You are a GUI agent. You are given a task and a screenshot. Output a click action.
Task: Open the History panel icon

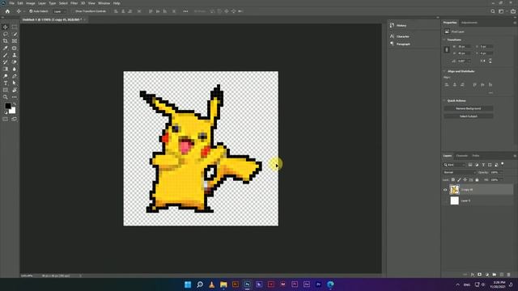(x=392, y=25)
